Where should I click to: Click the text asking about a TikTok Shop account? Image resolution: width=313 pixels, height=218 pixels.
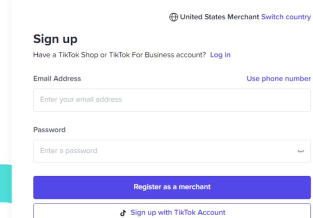[119, 55]
